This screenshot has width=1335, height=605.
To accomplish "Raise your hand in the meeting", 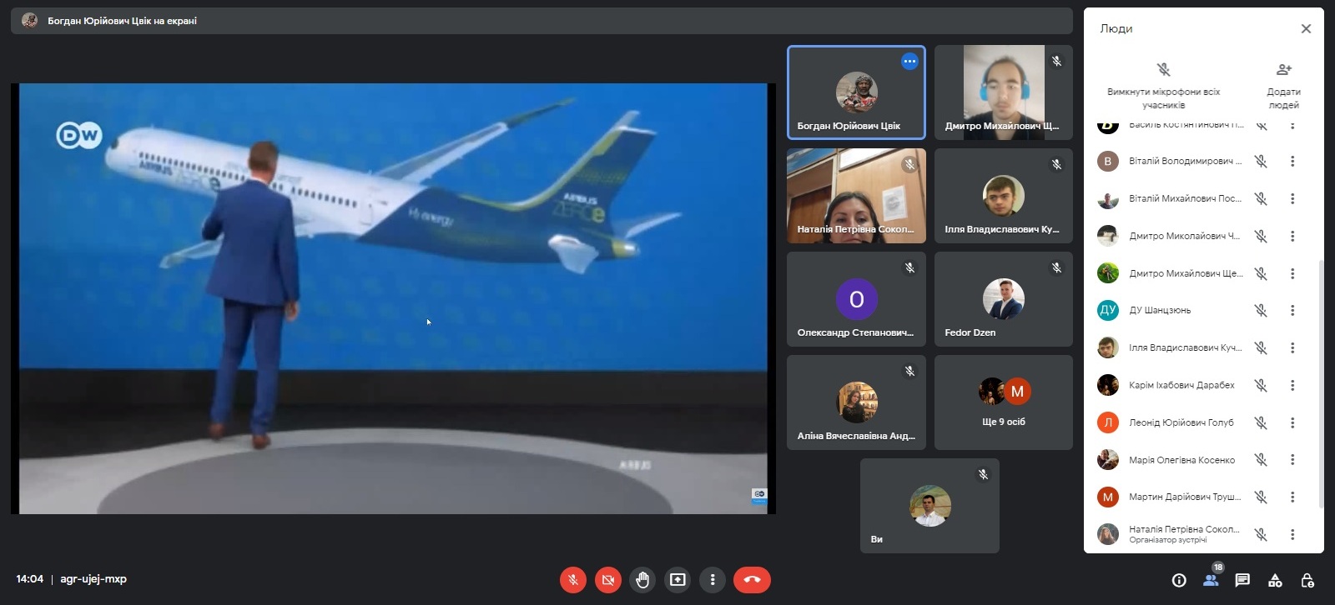I will pos(642,580).
